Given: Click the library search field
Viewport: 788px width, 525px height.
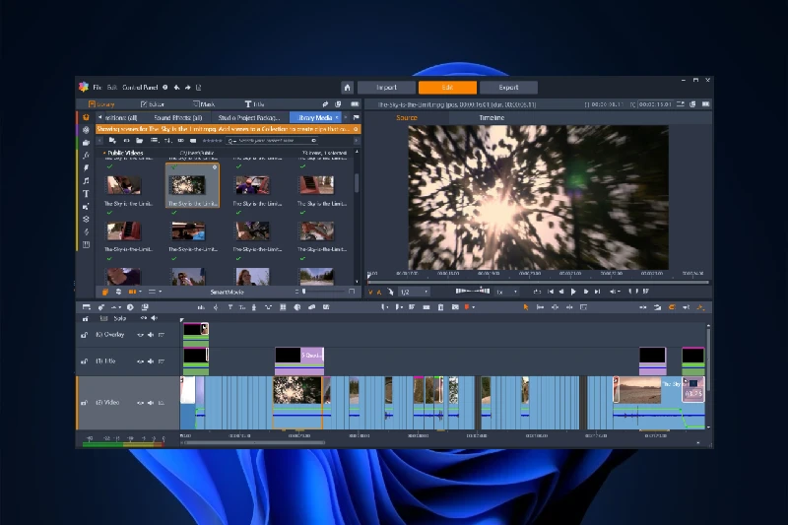Looking at the screenshot, I should pyautogui.click(x=272, y=141).
